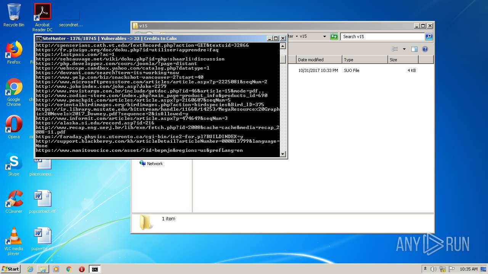Open Explorer help question mark icon
Screen dimensions: 488x274
click(x=425, y=49)
